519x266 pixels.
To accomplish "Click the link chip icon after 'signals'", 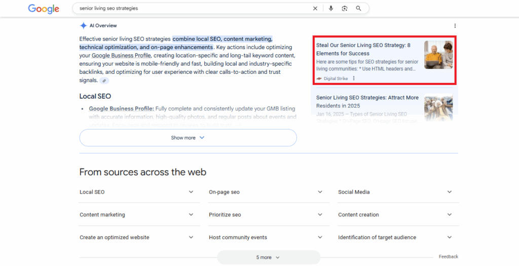I will point(104,80).
